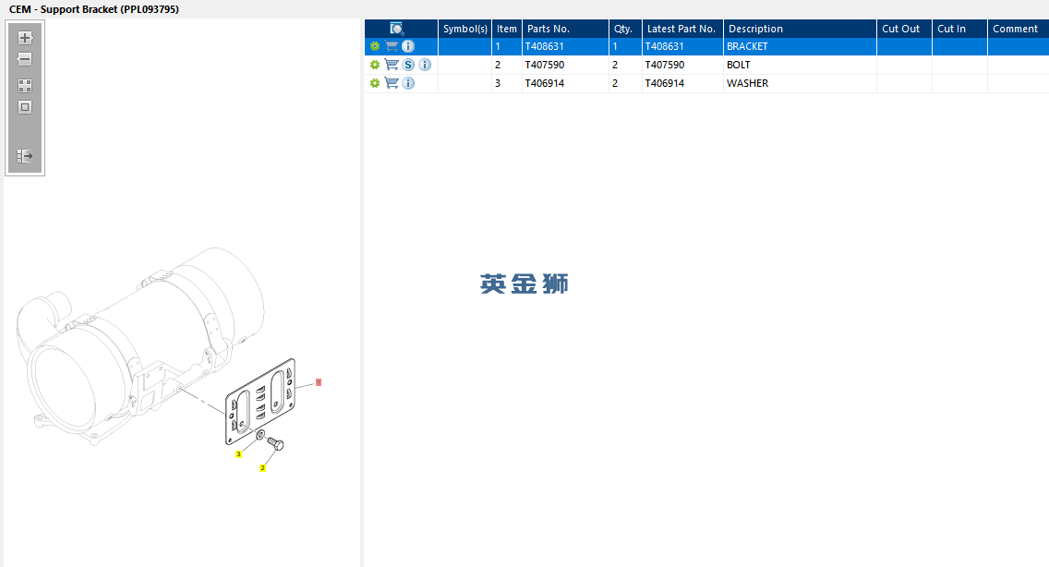Open the S supersession icon for BOLT
This screenshot has height=567, width=1049.
pos(408,65)
